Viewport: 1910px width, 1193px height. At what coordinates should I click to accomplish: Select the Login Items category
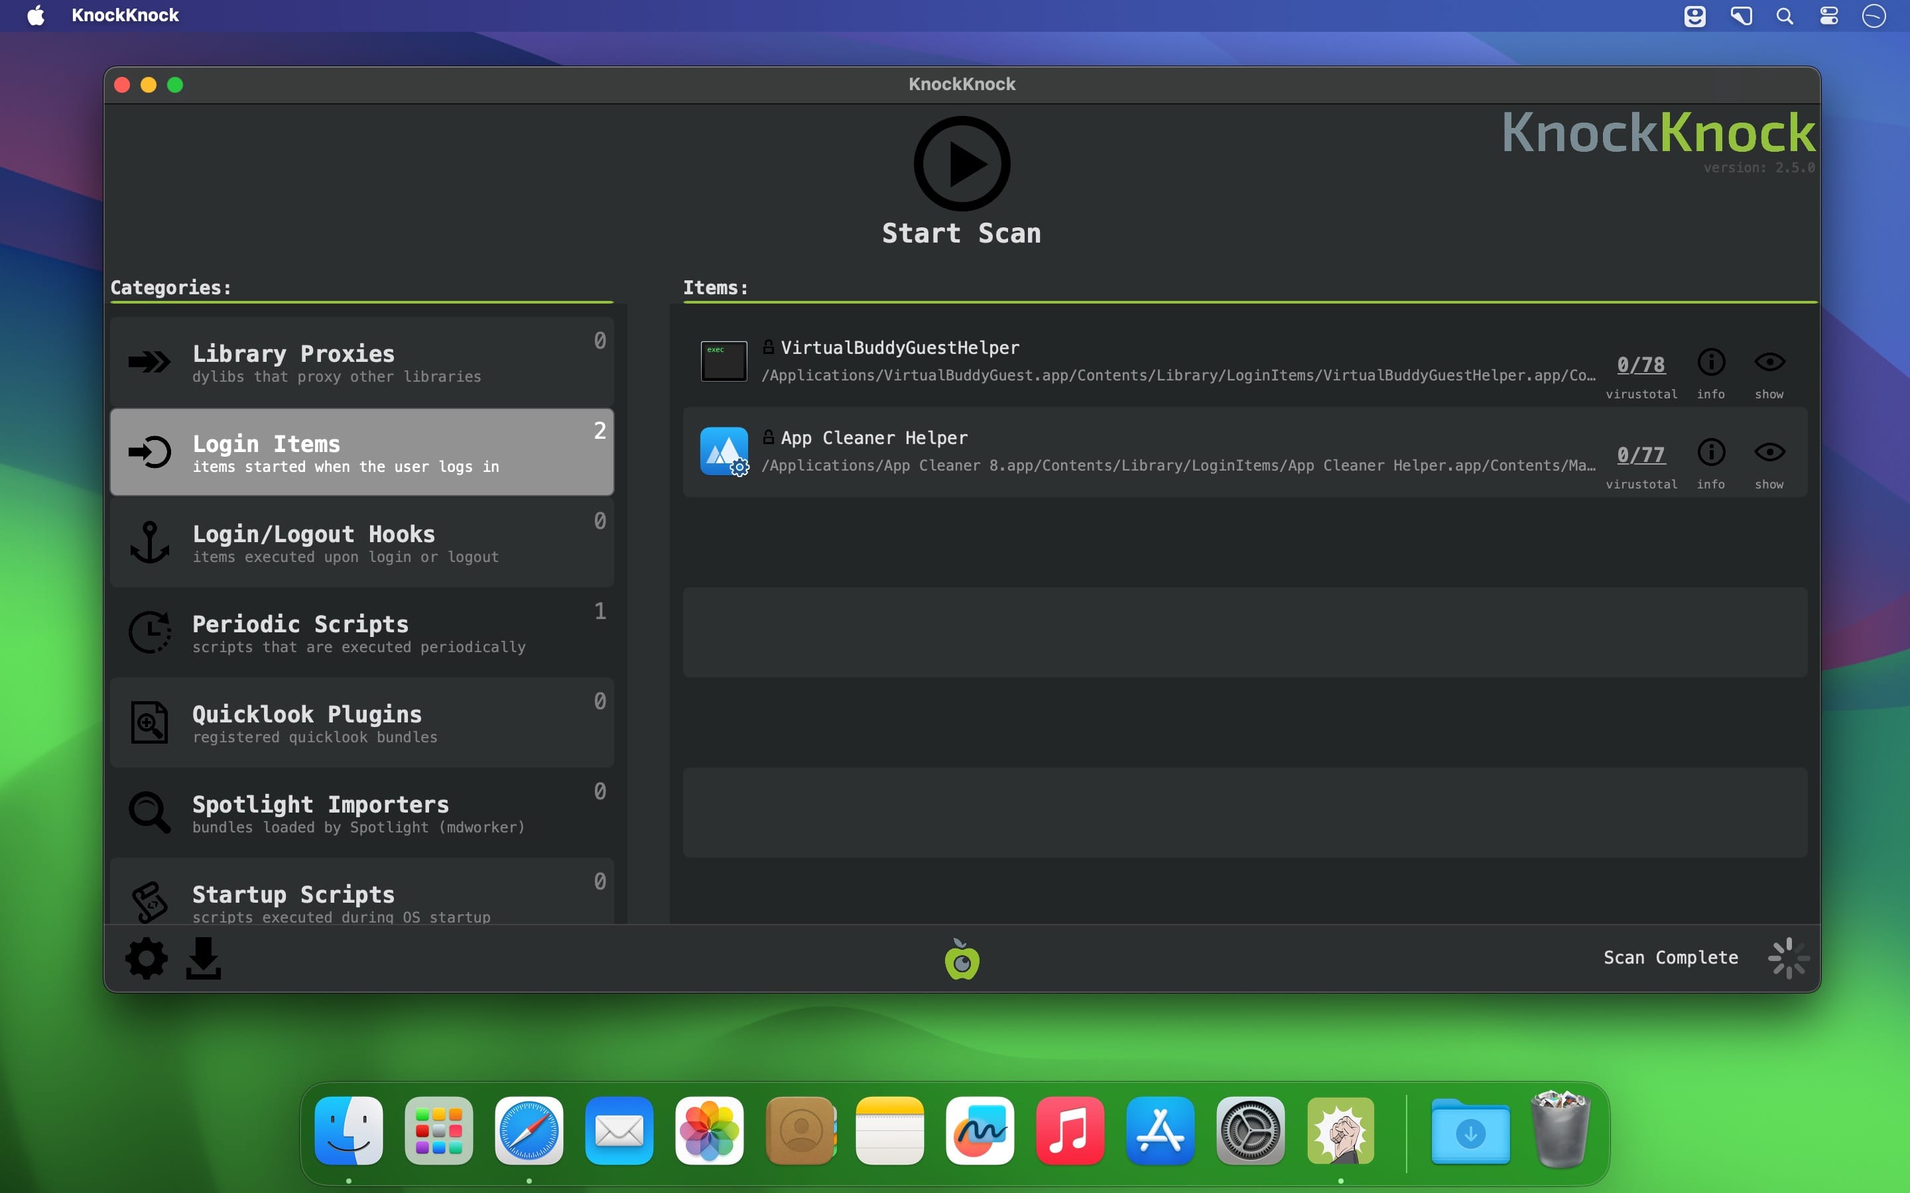coord(362,452)
